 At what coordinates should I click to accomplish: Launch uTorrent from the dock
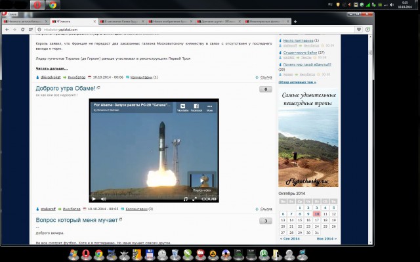click(264, 255)
